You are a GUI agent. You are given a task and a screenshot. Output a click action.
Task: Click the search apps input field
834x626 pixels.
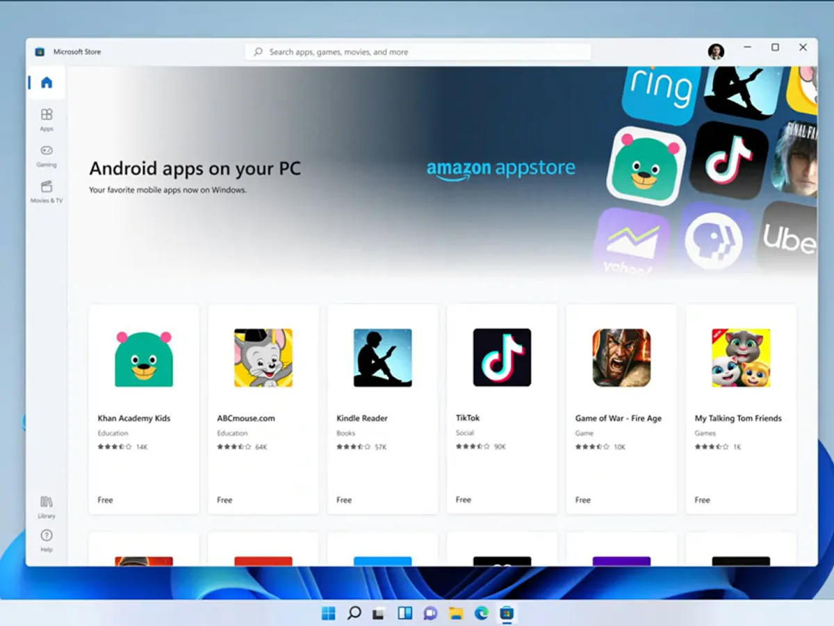coord(418,51)
